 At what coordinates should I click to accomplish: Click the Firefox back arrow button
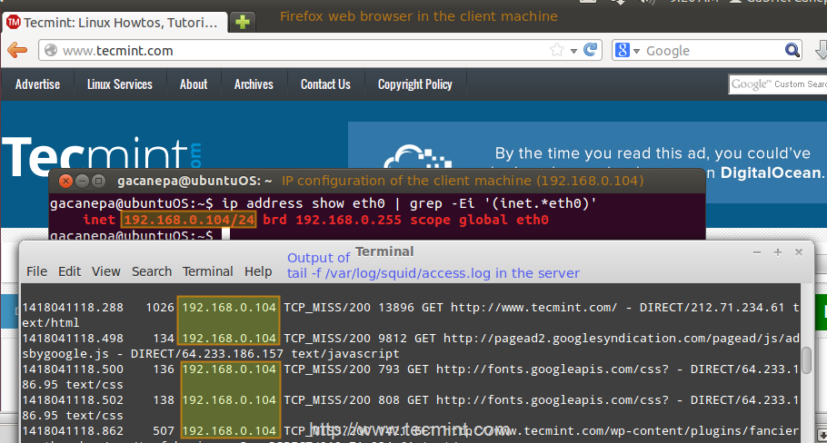coord(17,51)
